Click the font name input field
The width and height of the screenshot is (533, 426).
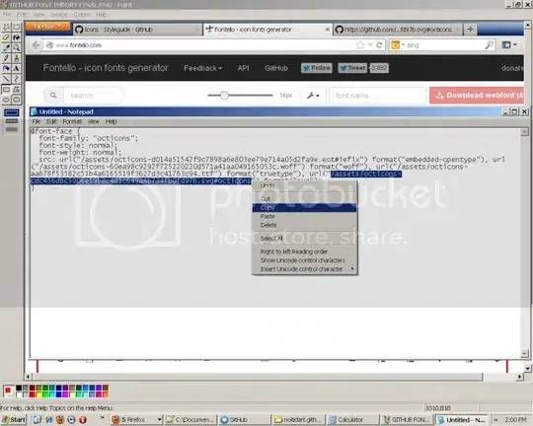tap(377, 96)
